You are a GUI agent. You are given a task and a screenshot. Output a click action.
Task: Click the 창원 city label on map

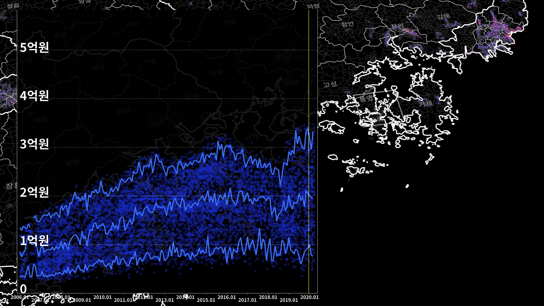tap(397, 26)
